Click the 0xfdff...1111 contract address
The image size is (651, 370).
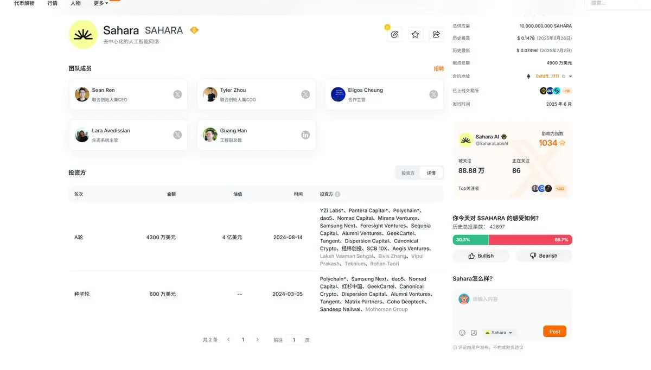547,76
